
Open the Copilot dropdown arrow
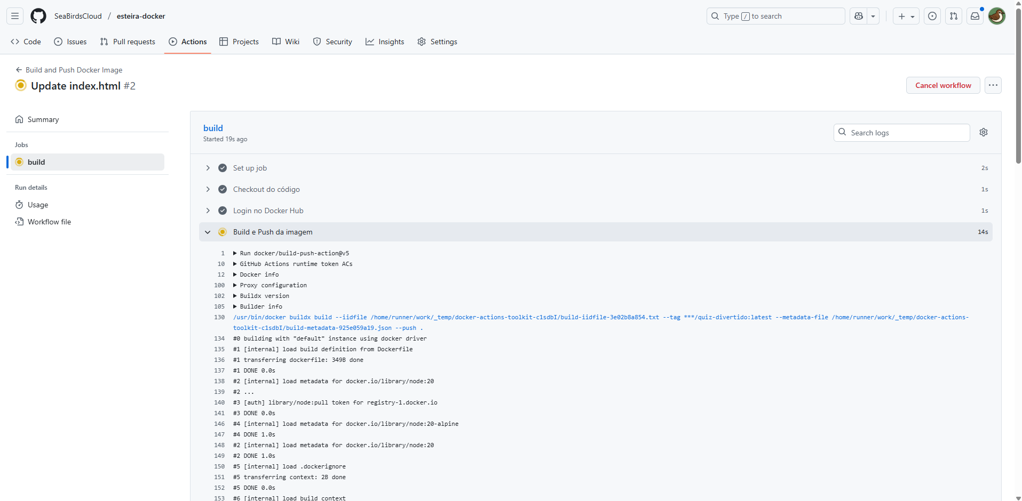873,16
